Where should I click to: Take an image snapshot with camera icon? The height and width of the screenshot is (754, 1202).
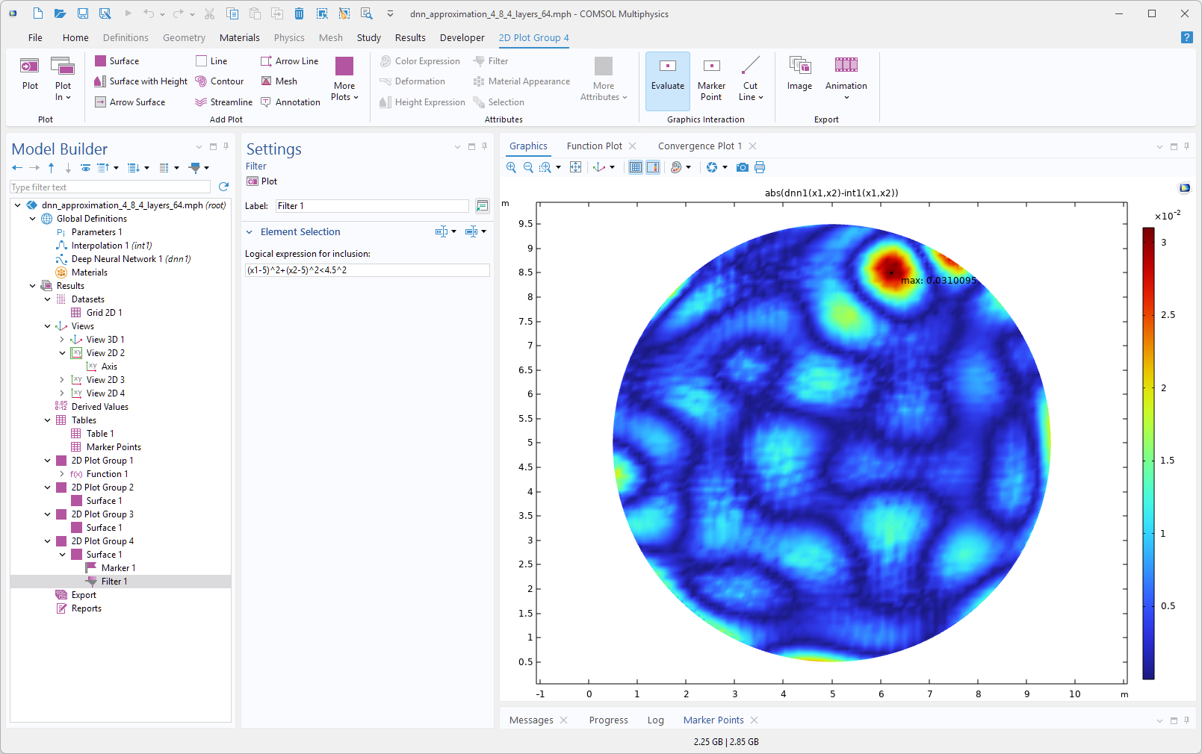tap(742, 167)
